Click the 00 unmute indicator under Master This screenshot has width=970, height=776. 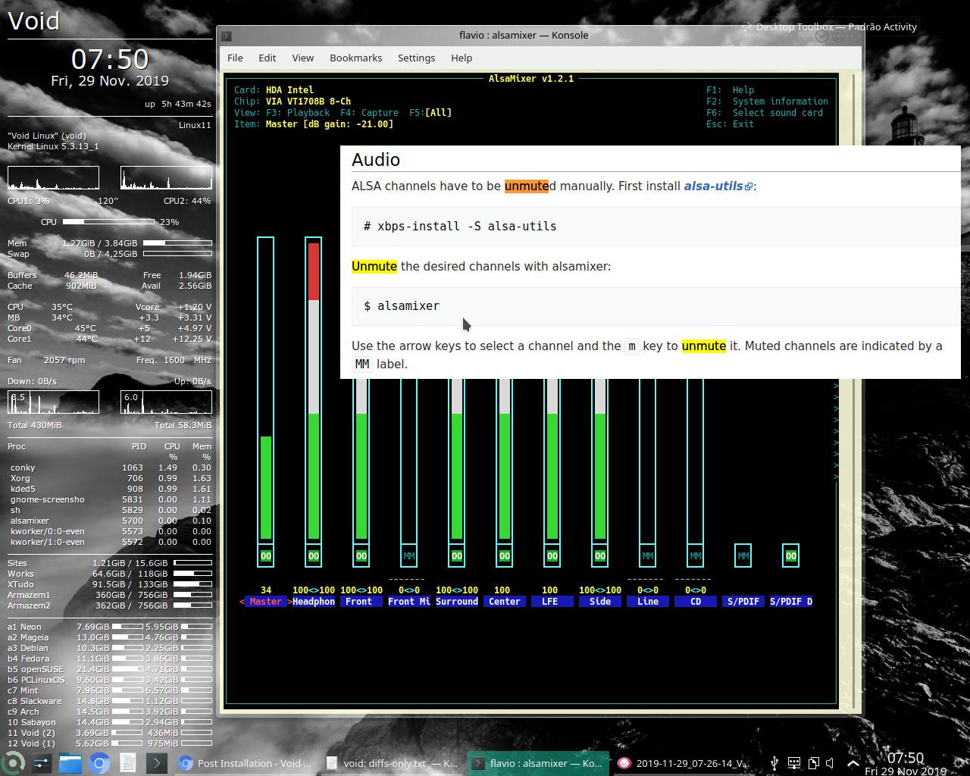[x=265, y=555]
